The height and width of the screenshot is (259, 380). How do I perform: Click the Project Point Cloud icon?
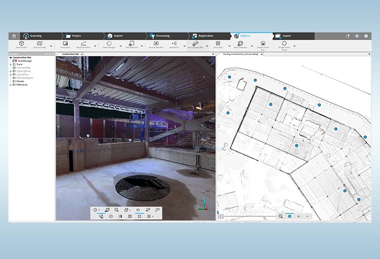coord(284,43)
